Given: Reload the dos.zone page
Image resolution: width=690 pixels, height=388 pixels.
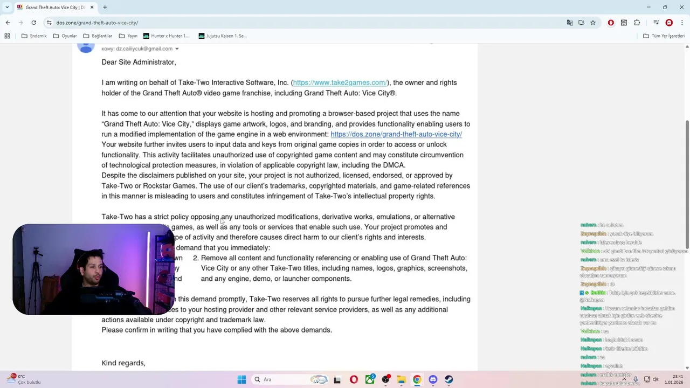Looking at the screenshot, I should point(33,23).
